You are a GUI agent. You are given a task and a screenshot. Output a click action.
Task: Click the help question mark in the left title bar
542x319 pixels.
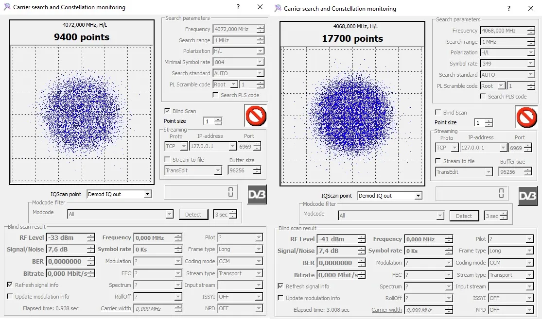[238, 7]
